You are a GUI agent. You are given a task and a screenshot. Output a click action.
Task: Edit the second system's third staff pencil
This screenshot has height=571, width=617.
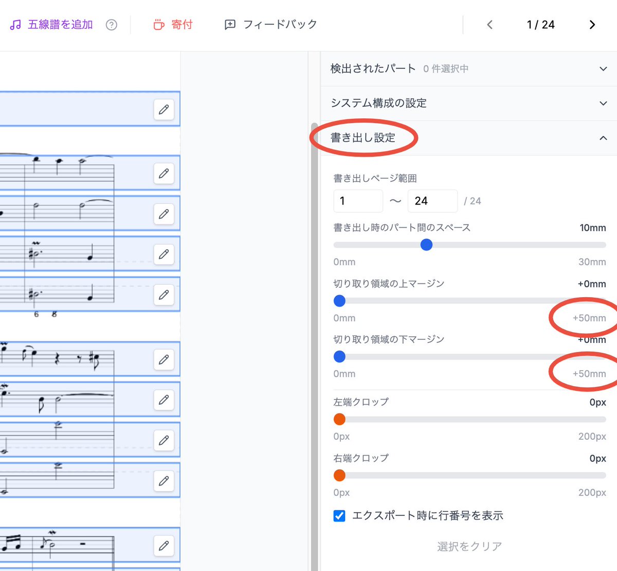pos(164,440)
